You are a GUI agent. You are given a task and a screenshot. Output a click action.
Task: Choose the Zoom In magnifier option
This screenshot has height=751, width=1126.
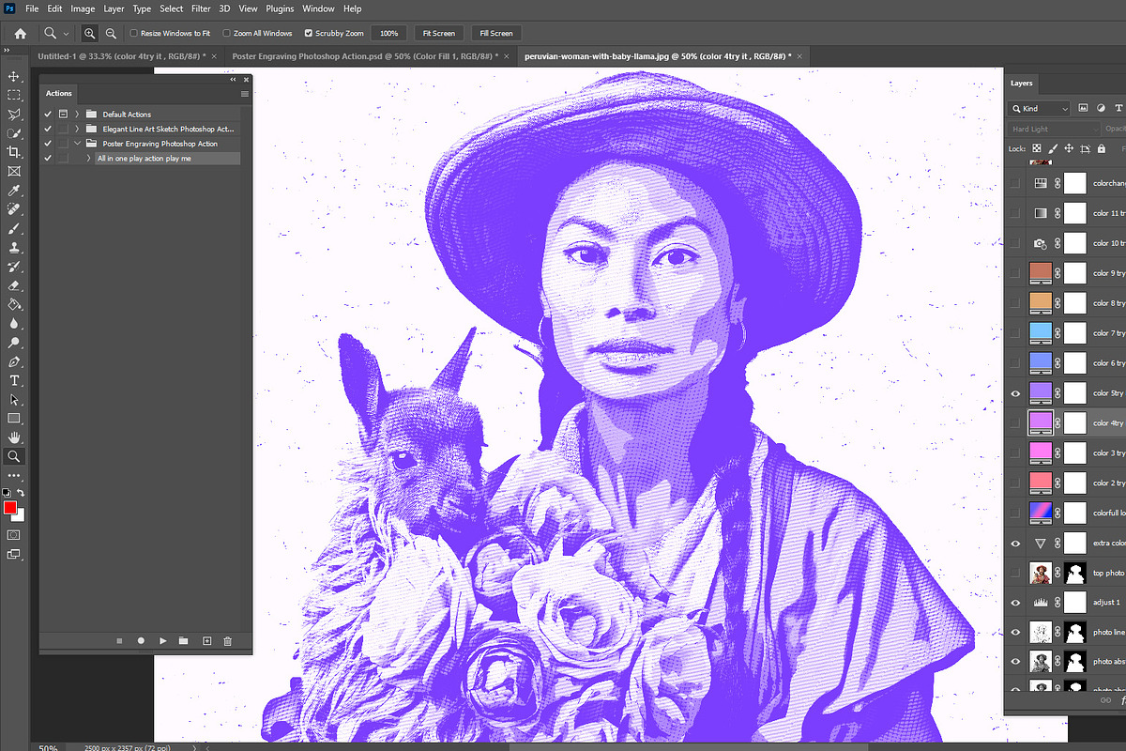89,33
